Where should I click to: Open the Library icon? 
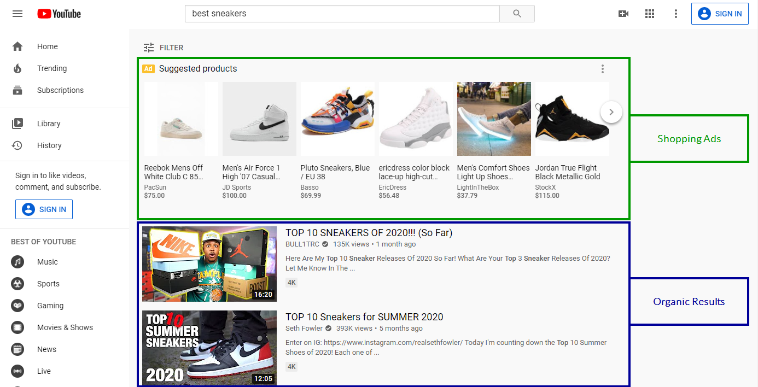point(17,123)
